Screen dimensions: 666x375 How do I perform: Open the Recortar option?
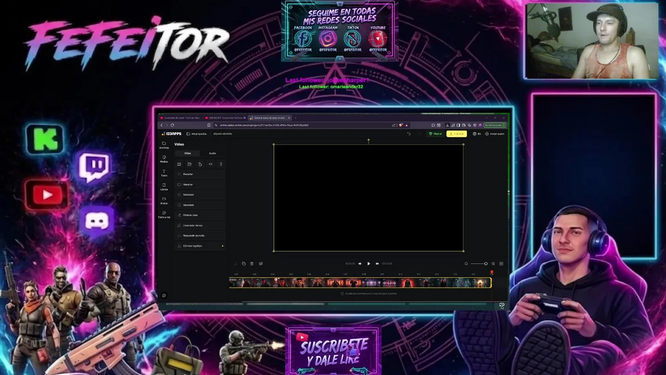click(x=201, y=184)
